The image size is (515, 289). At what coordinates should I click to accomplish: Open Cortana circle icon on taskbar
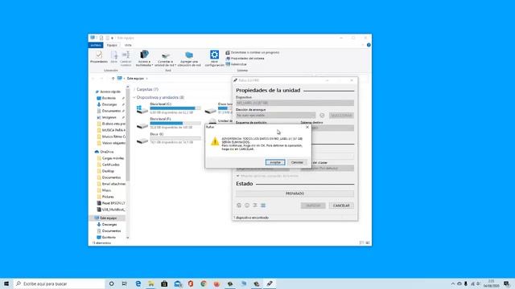tap(111, 283)
